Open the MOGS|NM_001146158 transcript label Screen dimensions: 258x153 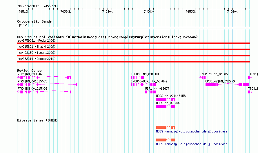171,96
